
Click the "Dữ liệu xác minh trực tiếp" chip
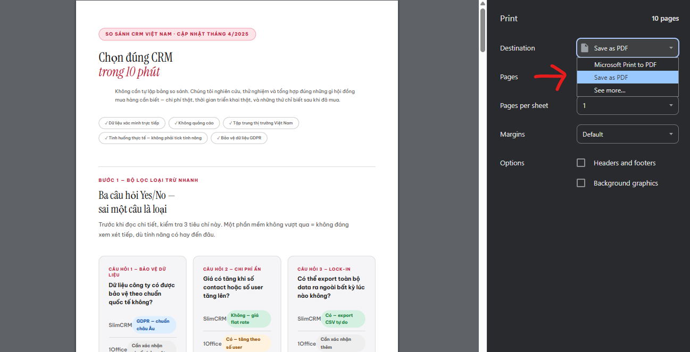pos(132,123)
